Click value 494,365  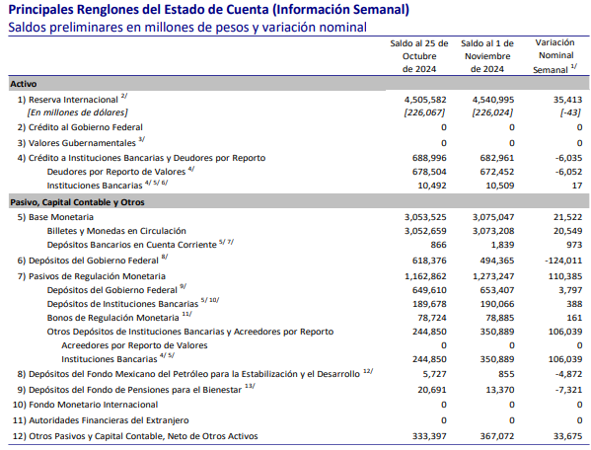click(496, 261)
